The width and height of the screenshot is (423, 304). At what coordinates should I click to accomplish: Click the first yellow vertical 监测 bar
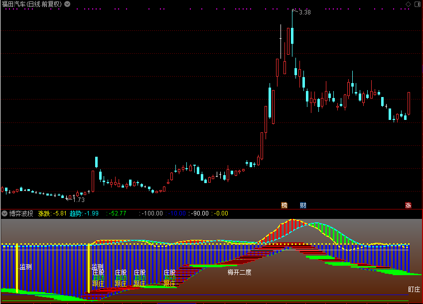point(17,268)
